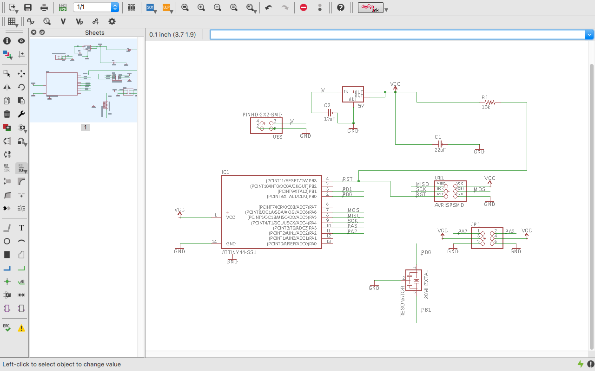Select the Dimension tool
595x371 pixels.
[21, 295]
